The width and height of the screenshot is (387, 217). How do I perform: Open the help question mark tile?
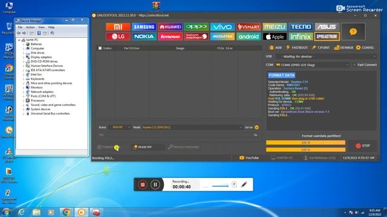tap(353, 31)
